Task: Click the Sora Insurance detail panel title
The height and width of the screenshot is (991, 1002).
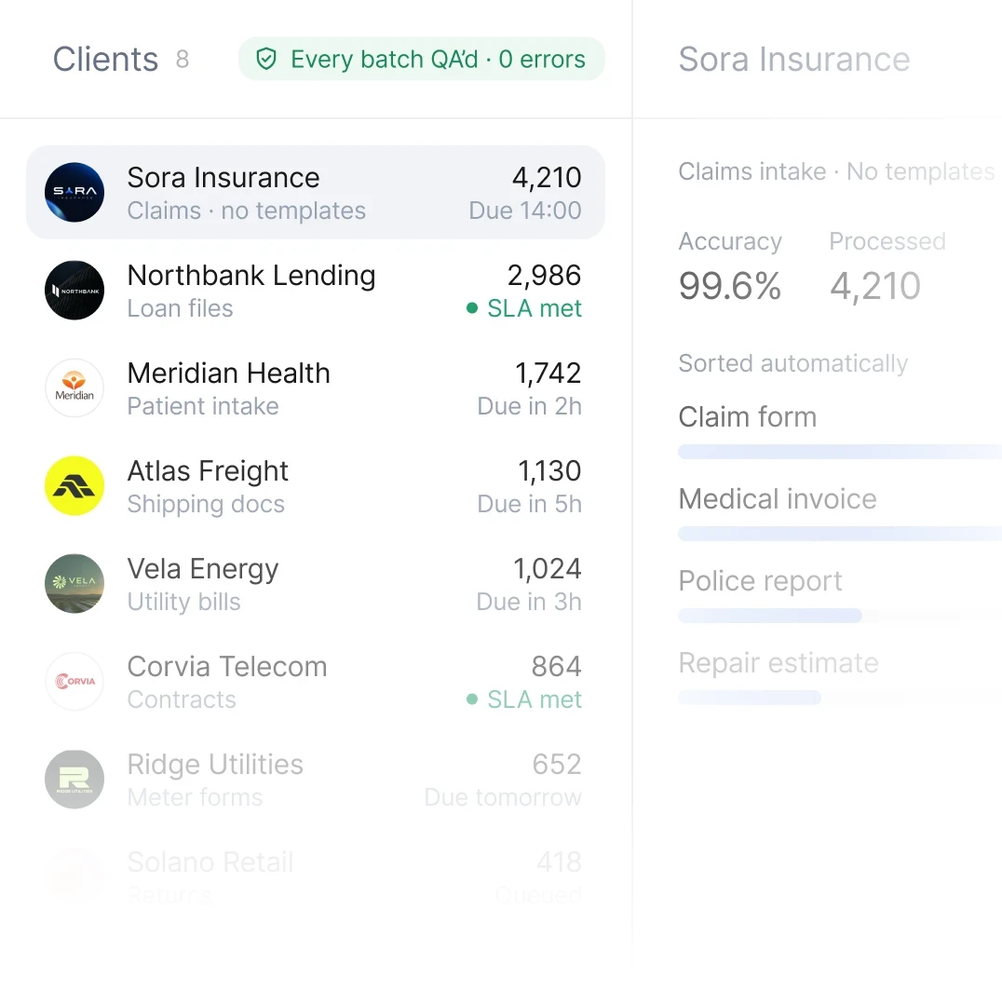Action: point(793,60)
